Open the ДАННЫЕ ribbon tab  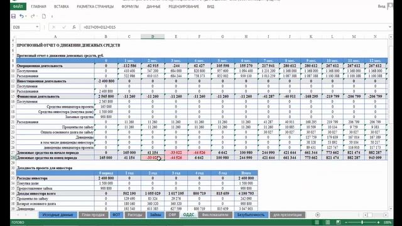point(153,6)
